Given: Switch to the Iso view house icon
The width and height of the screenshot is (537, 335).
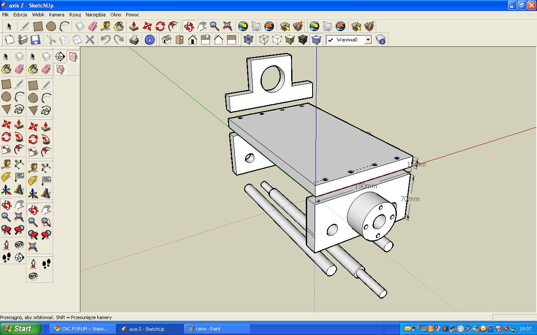Looking at the screenshot, I should 167,40.
